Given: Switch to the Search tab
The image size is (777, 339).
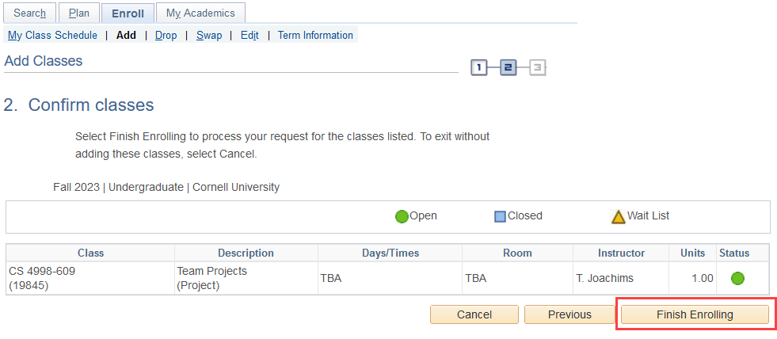Looking at the screenshot, I should [30, 13].
